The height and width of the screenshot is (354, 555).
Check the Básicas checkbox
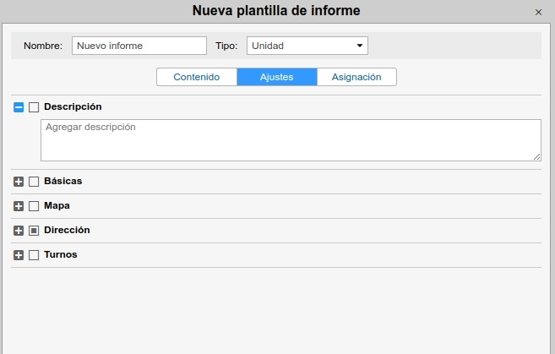pos(34,182)
